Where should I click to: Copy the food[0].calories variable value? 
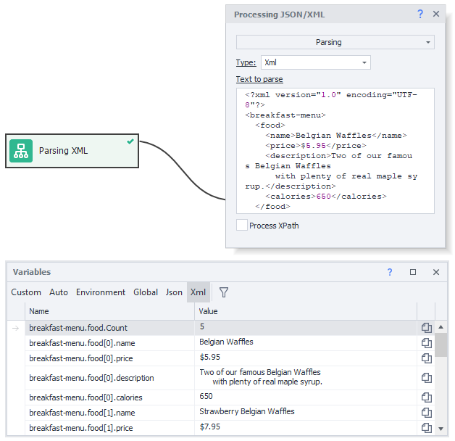427,397
